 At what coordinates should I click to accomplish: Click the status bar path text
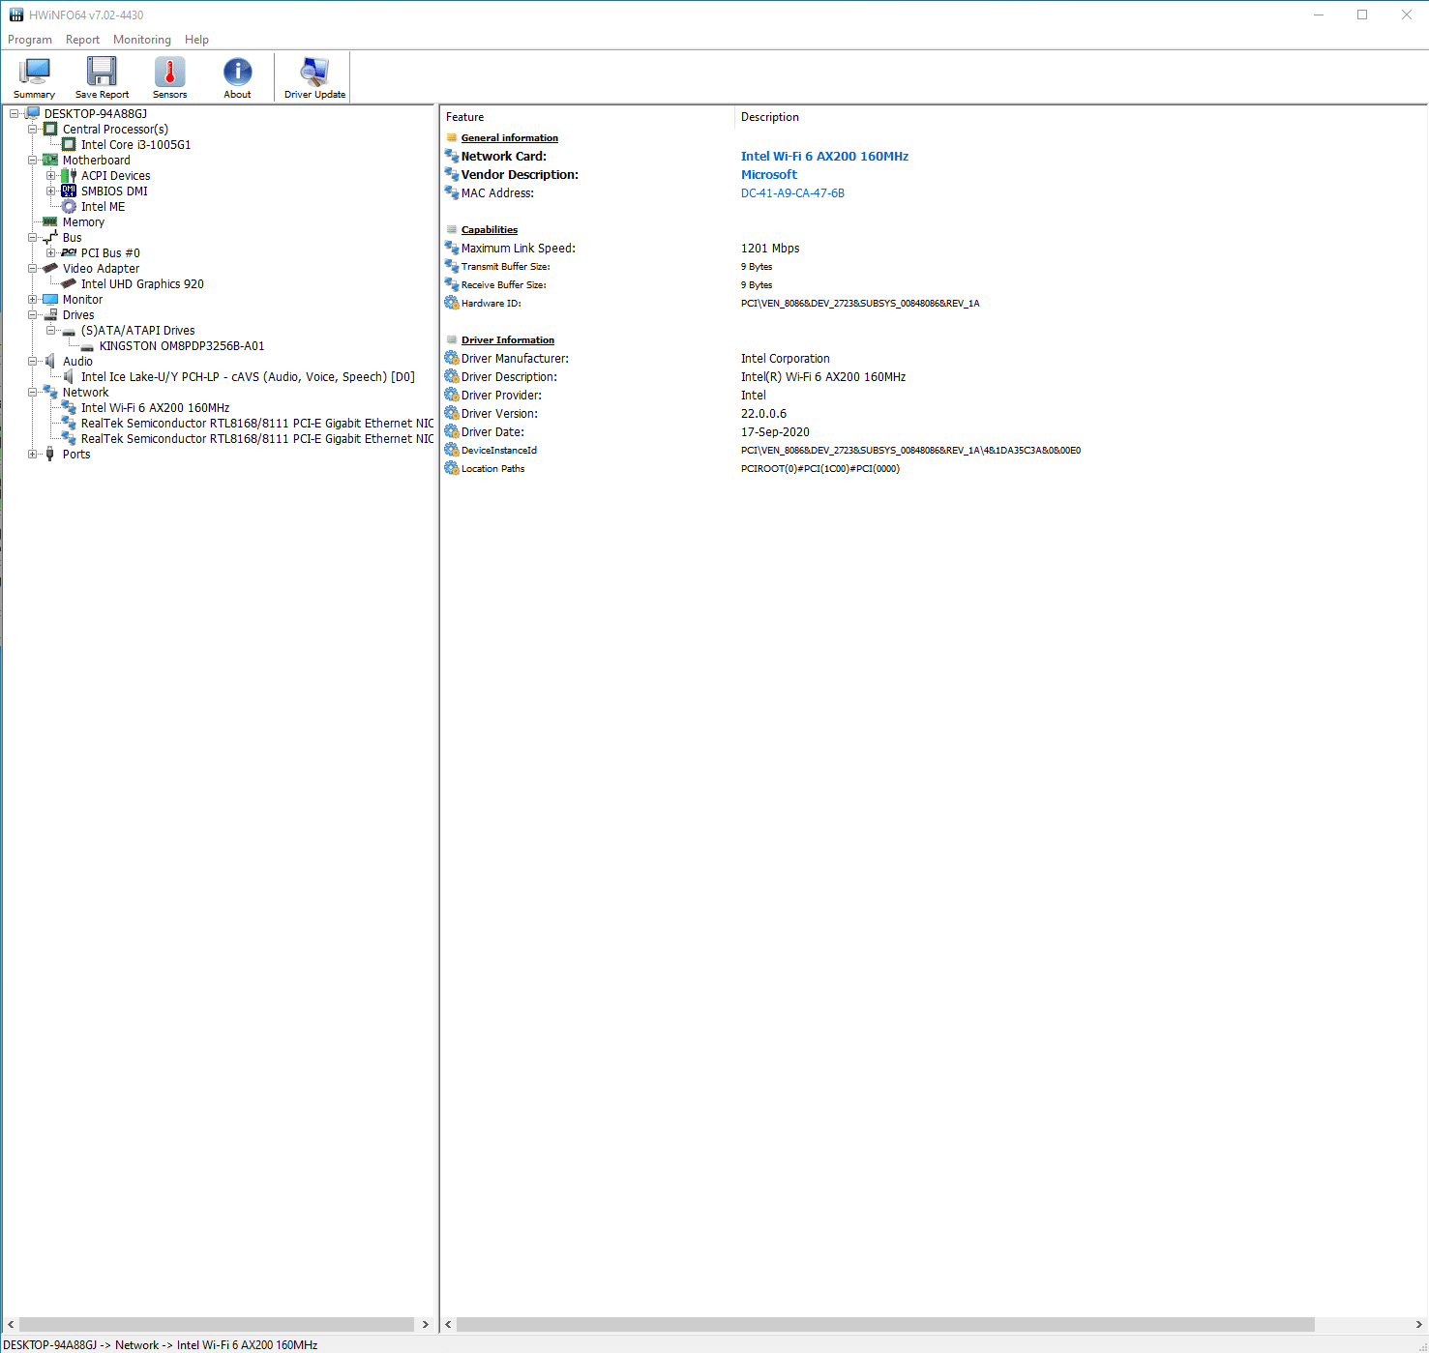[161, 1344]
